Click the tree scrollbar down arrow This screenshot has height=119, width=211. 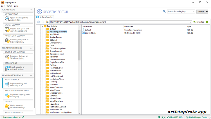pyautogui.click(x=79, y=113)
